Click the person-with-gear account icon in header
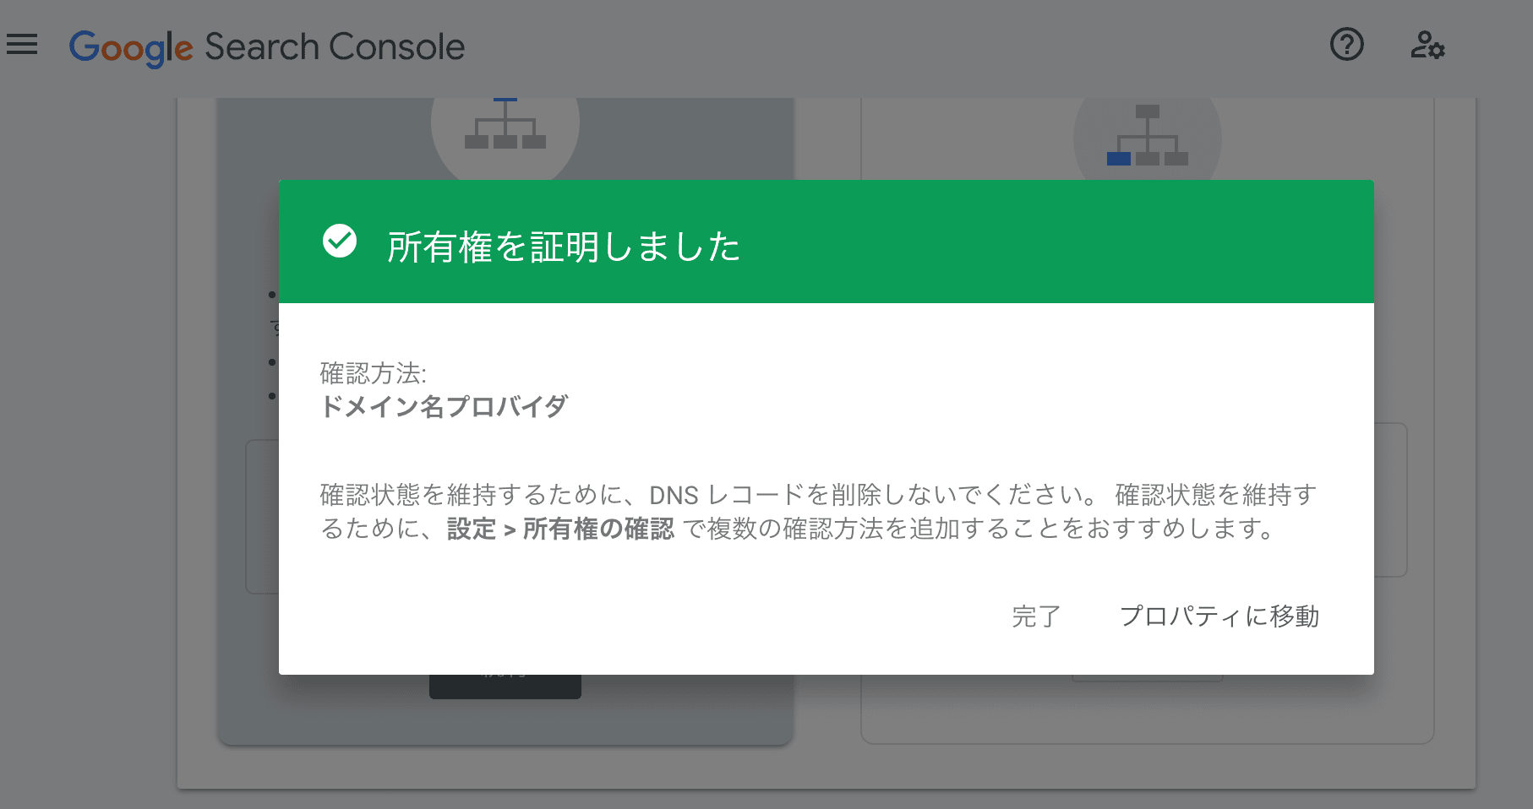 coord(1429,46)
